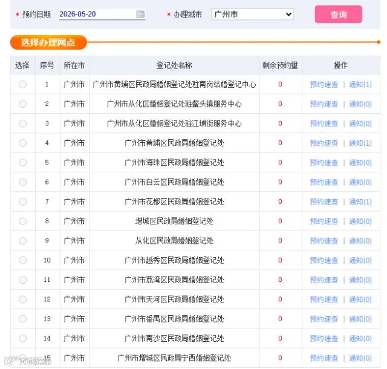Screen dimensions: 387x369
Task: Click 通知(0) for 番禺区 row
Action: coord(360,319)
